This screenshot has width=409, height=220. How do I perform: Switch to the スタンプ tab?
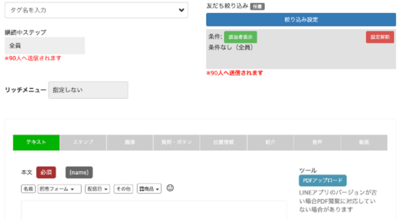(x=83, y=142)
